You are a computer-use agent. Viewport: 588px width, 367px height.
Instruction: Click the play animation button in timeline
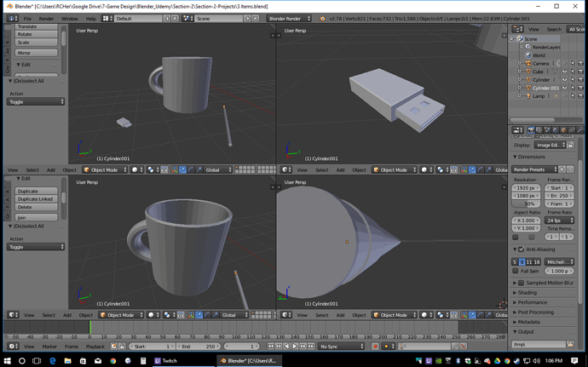pos(295,347)
